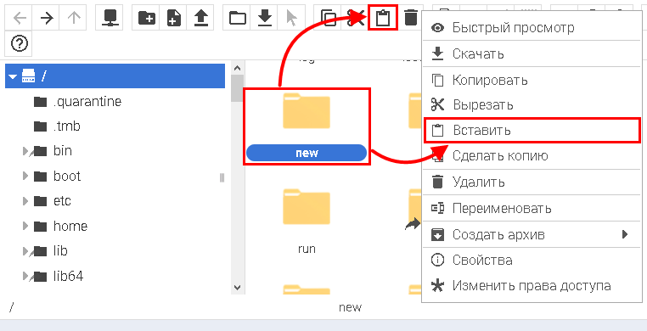Choose 'Переименовать' in the context menu
The height and width of the screenshot is (331, 647).
pyautogui.click(x=532, y=208)
